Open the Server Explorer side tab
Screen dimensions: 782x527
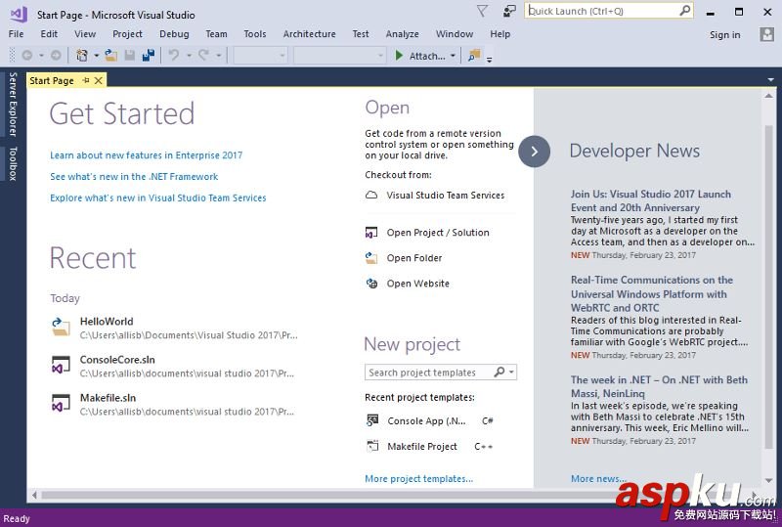pos(13,105)
